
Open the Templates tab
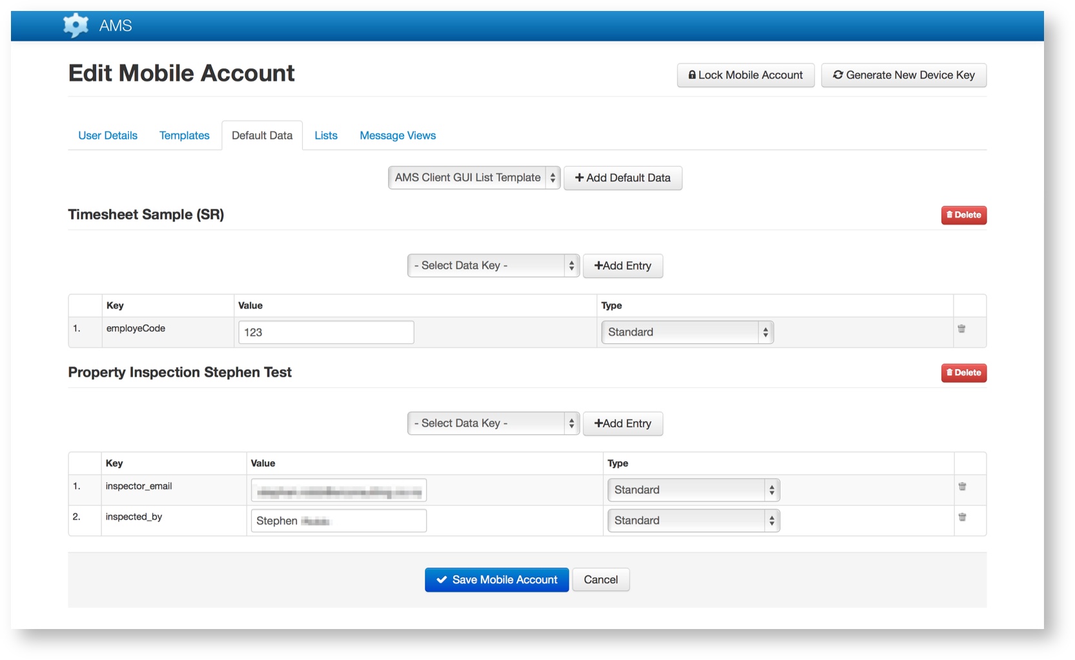(x=184, y=135)
